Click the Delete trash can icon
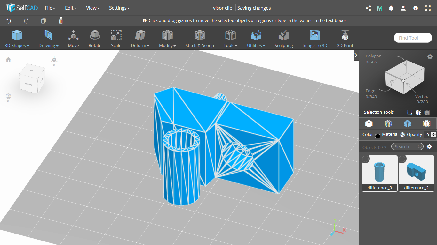437x245 pixels. (x=61, y=21)
